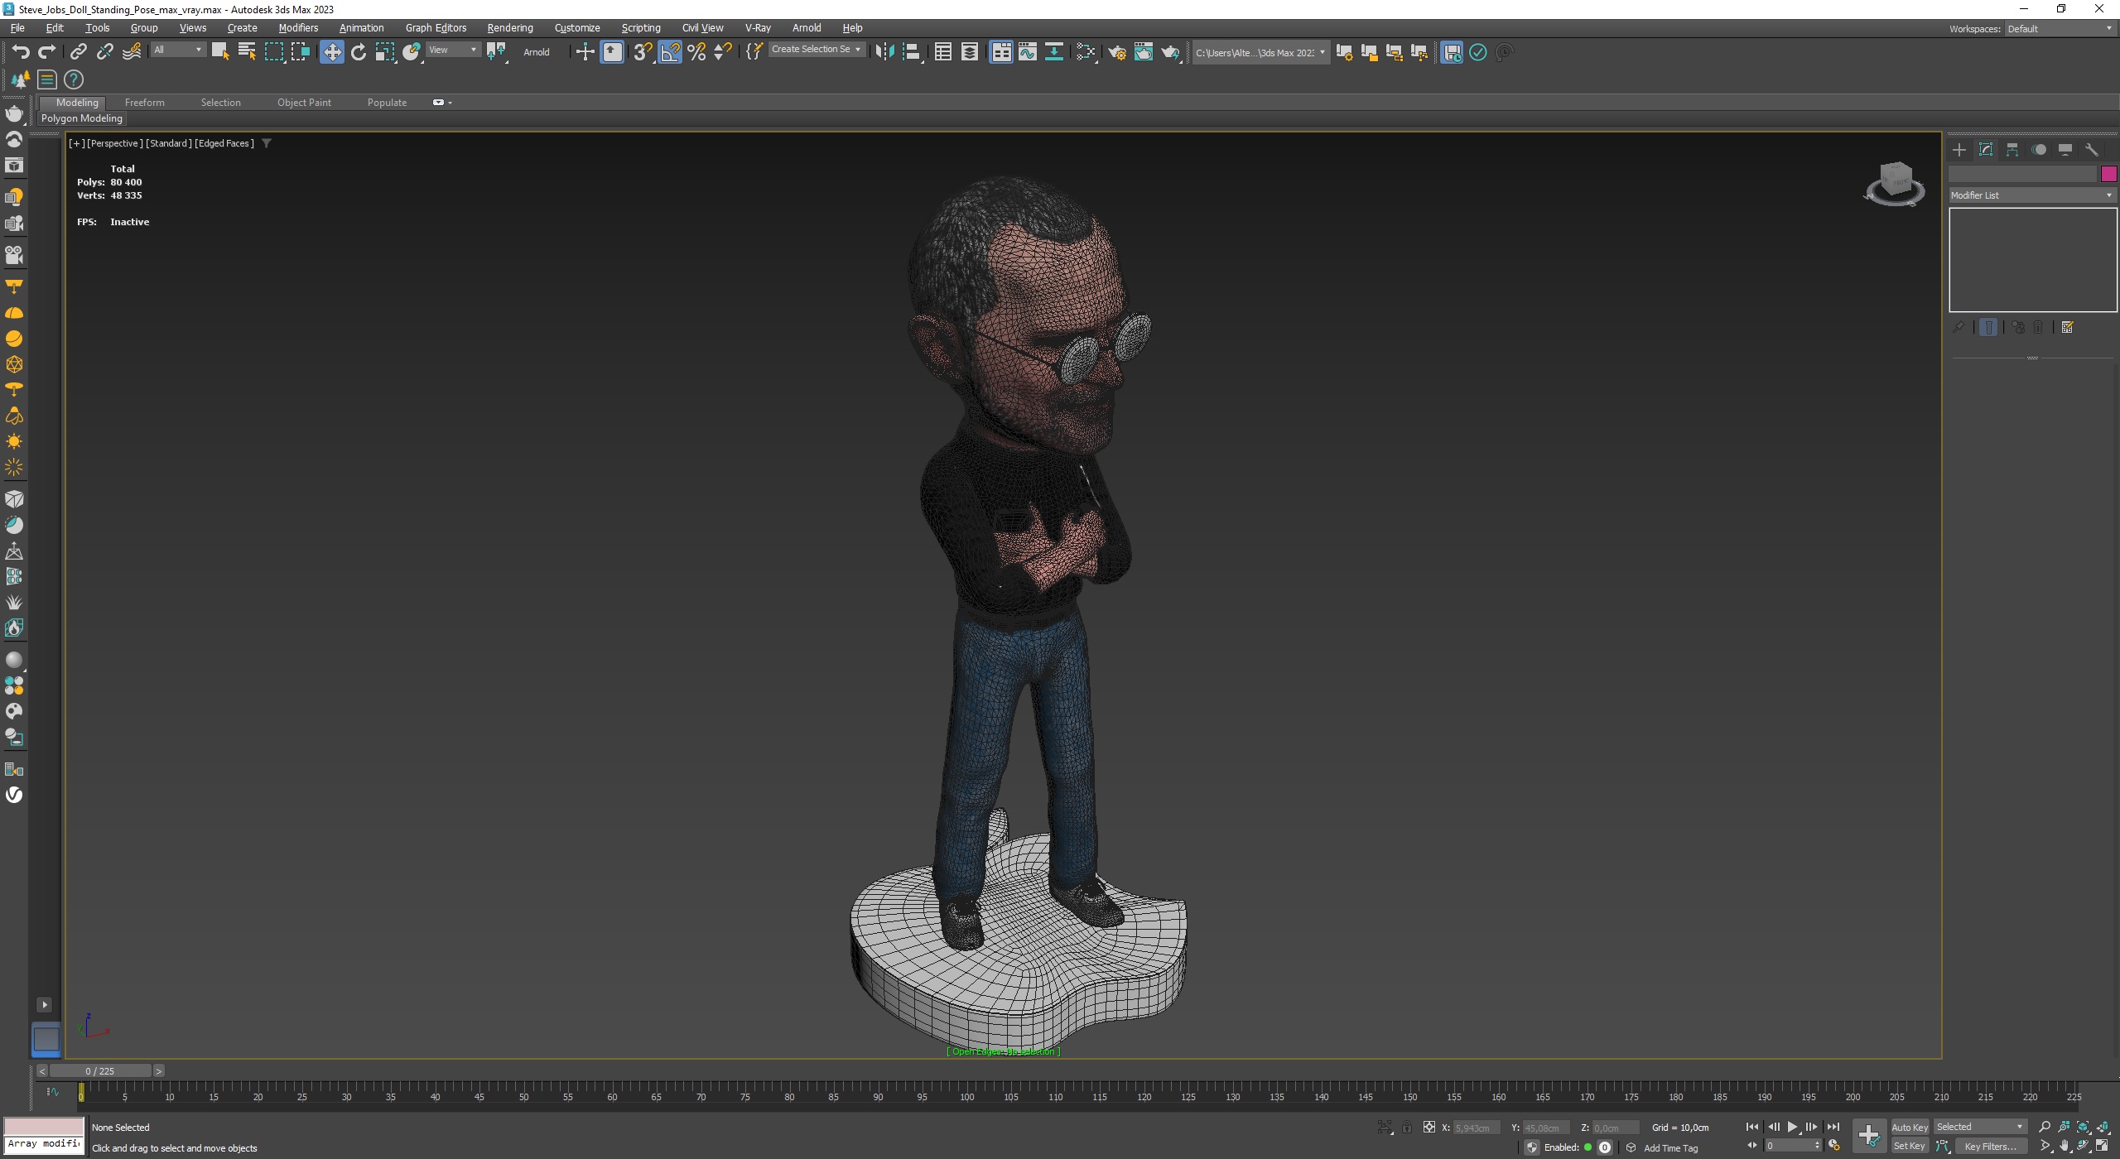This screenshot has width=2120, height=1159.
Task: Click the Mirror tool icon
Action: [x=884, y=52]
